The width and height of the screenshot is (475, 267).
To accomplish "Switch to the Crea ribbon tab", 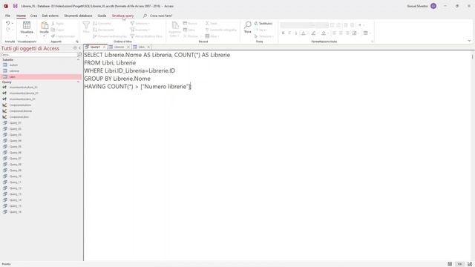I will (33, 16).
